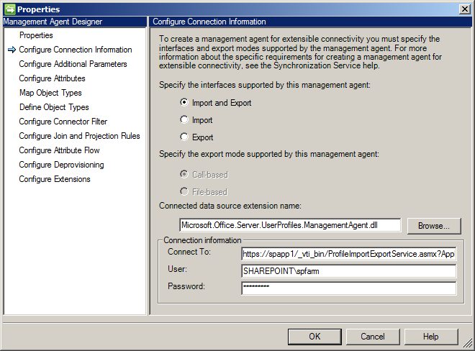Click the current-page arrow indicator
The width and height of the screenshot is (475, 351).
[x=12, y=50]
